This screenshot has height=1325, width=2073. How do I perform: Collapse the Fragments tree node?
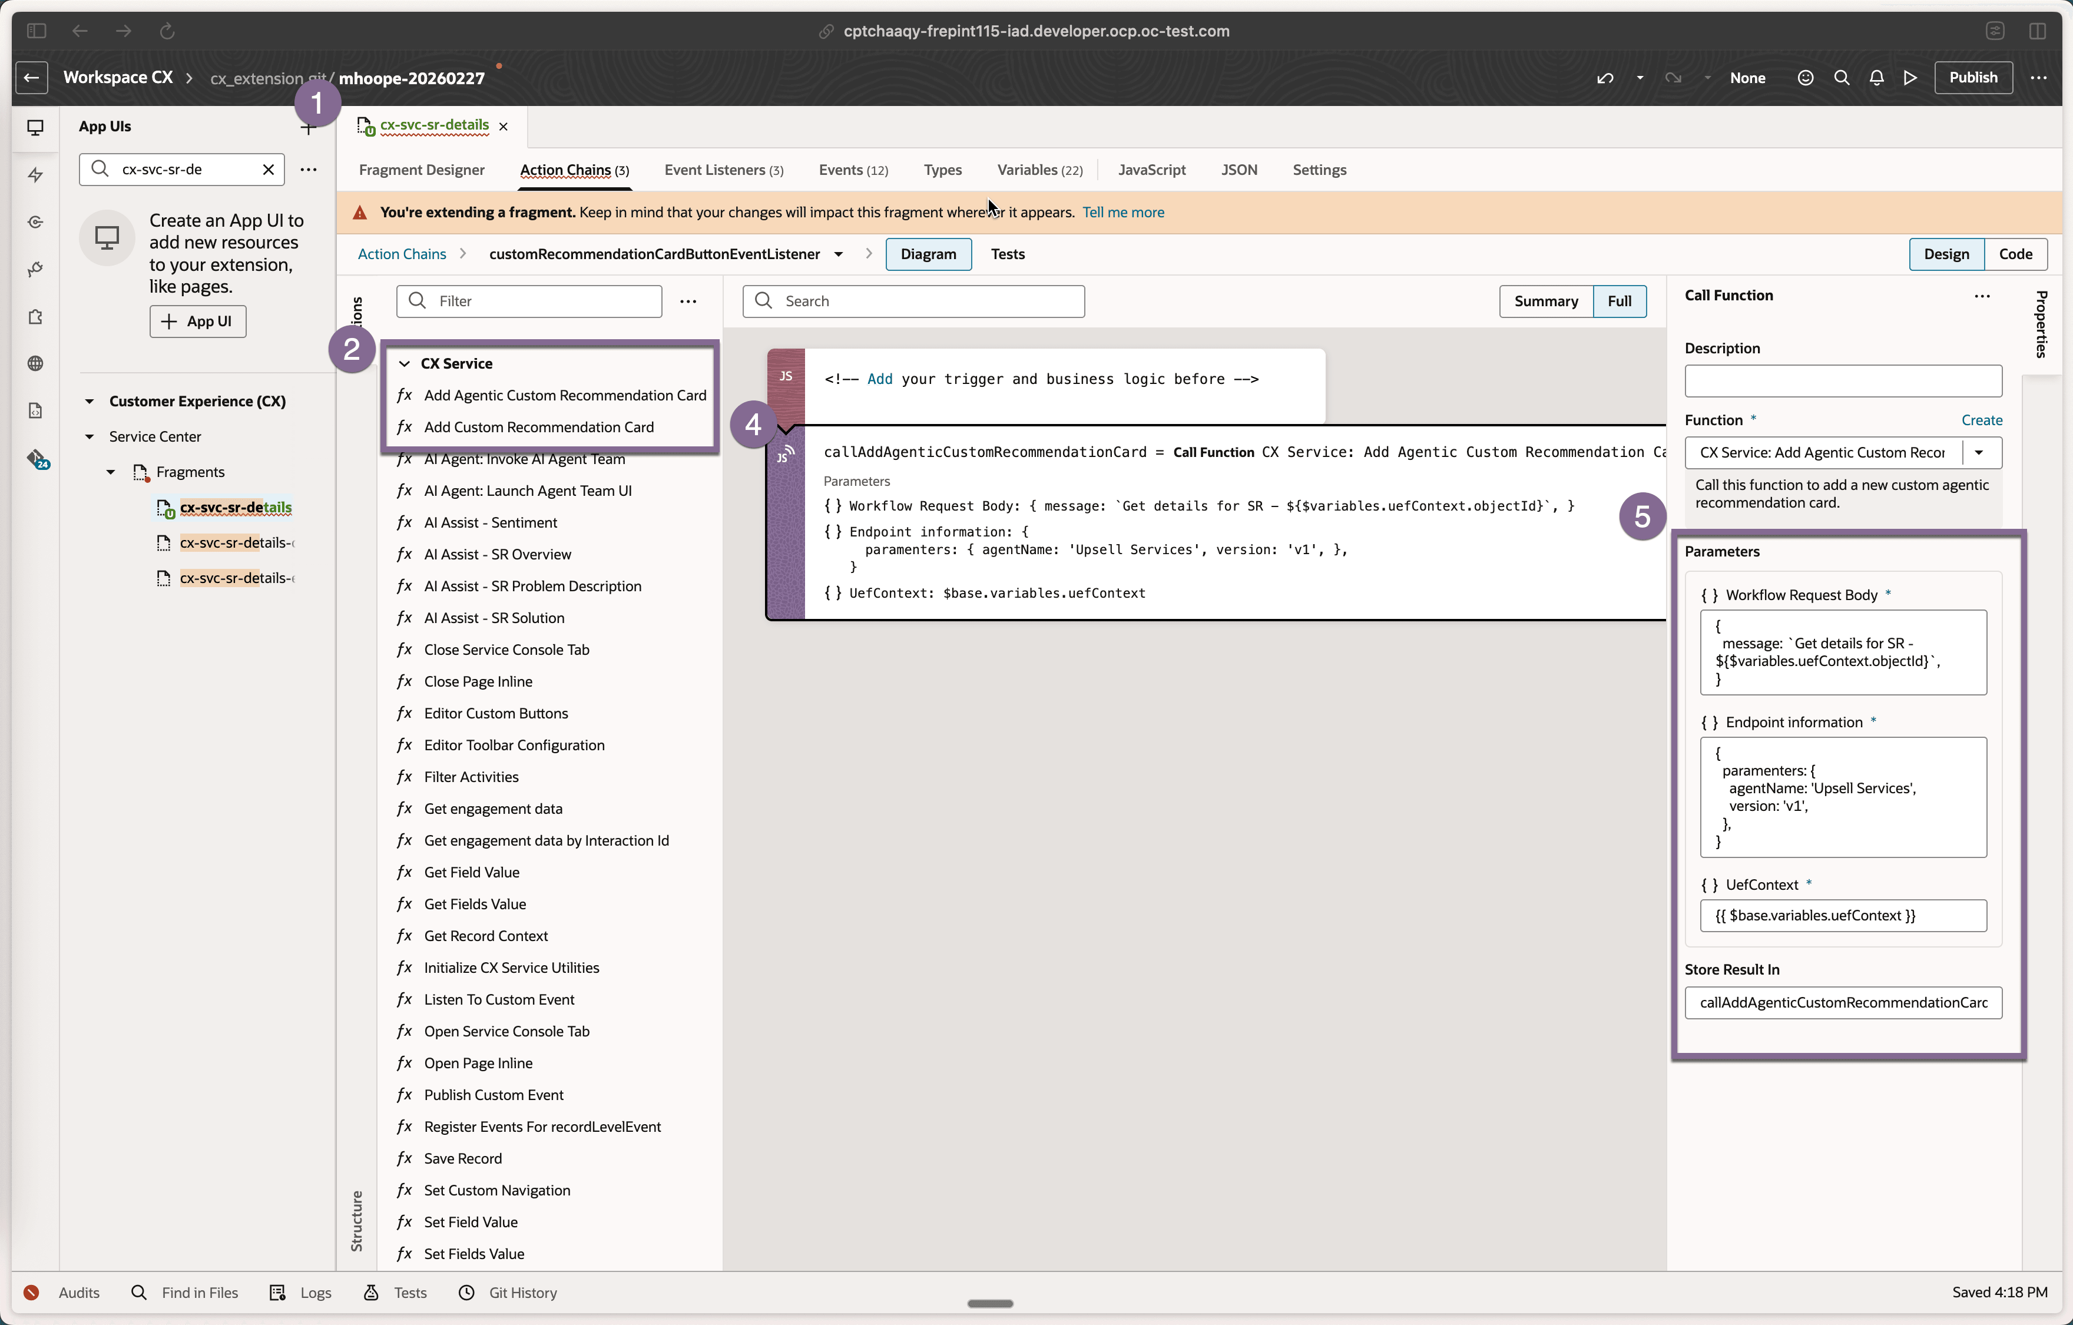point(111,472)
